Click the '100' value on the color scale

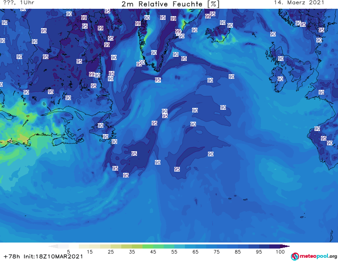280,252
